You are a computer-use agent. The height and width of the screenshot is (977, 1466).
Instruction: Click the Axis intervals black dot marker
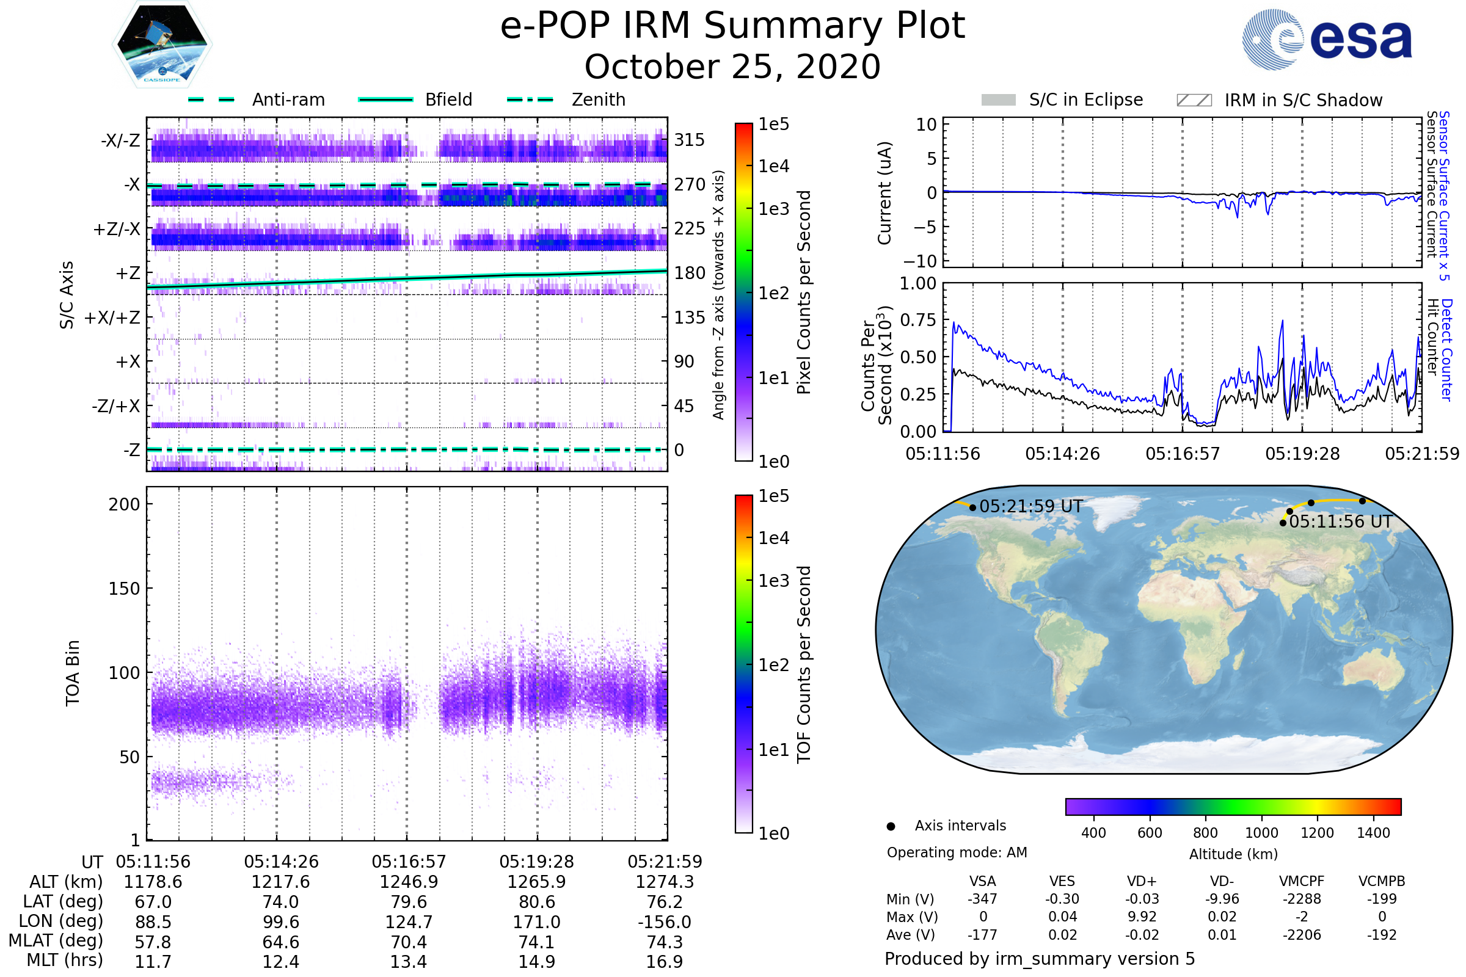coord(891,826)
